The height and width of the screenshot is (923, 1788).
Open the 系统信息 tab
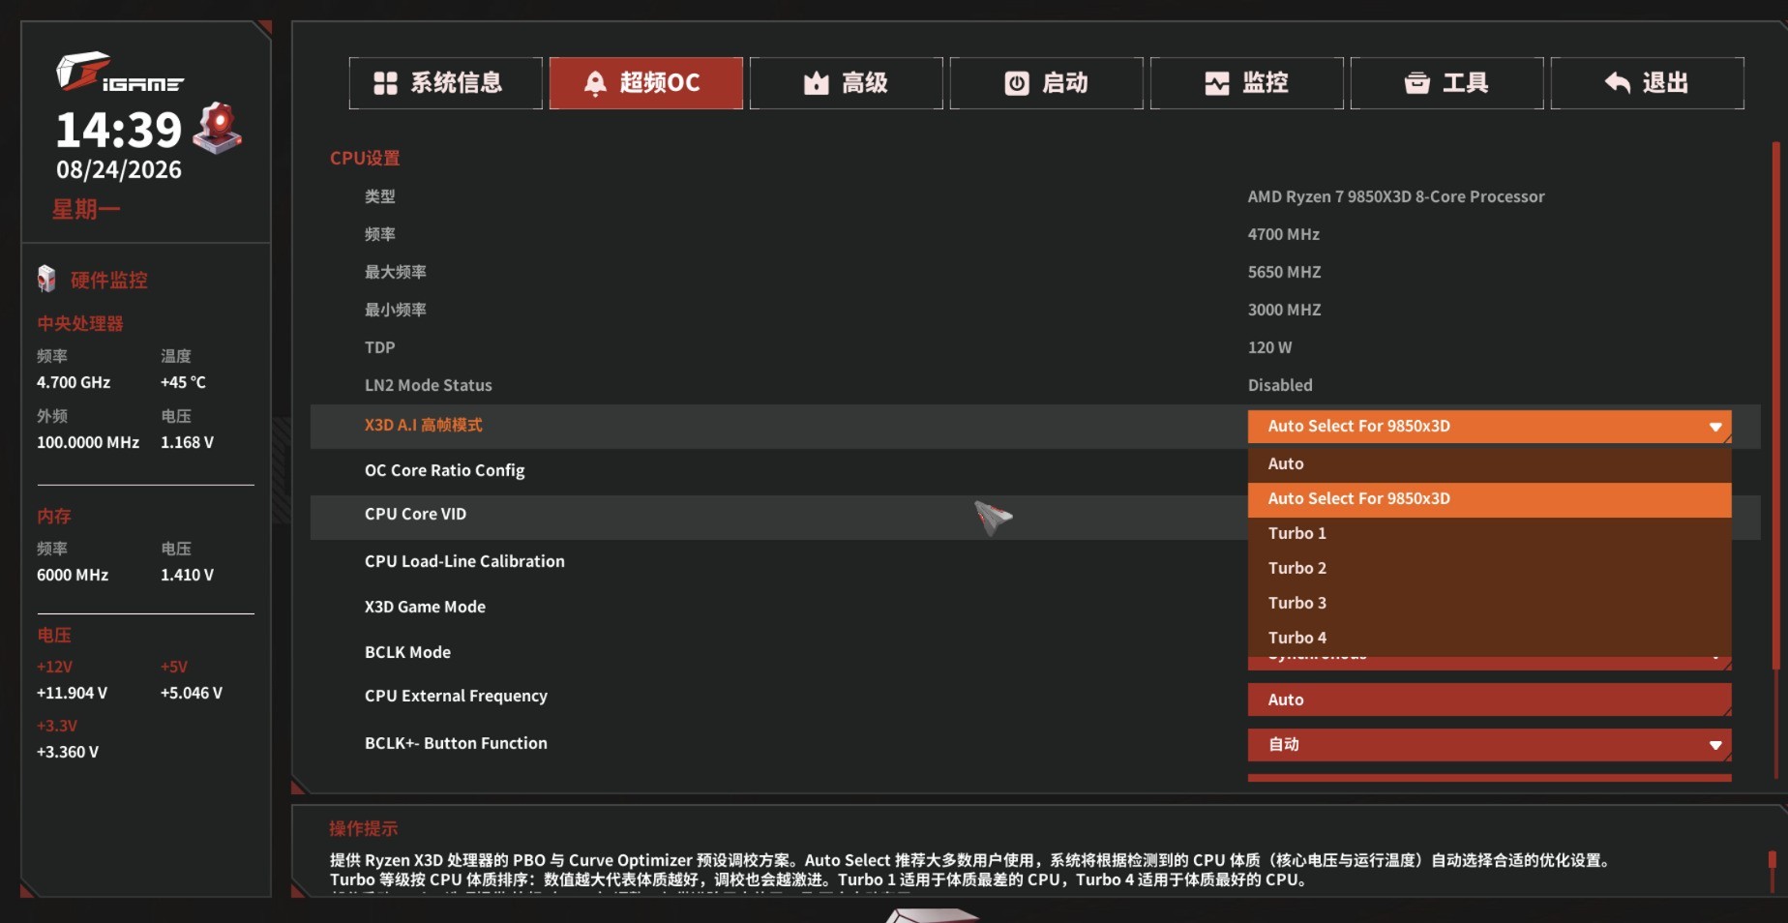point(446,83)
